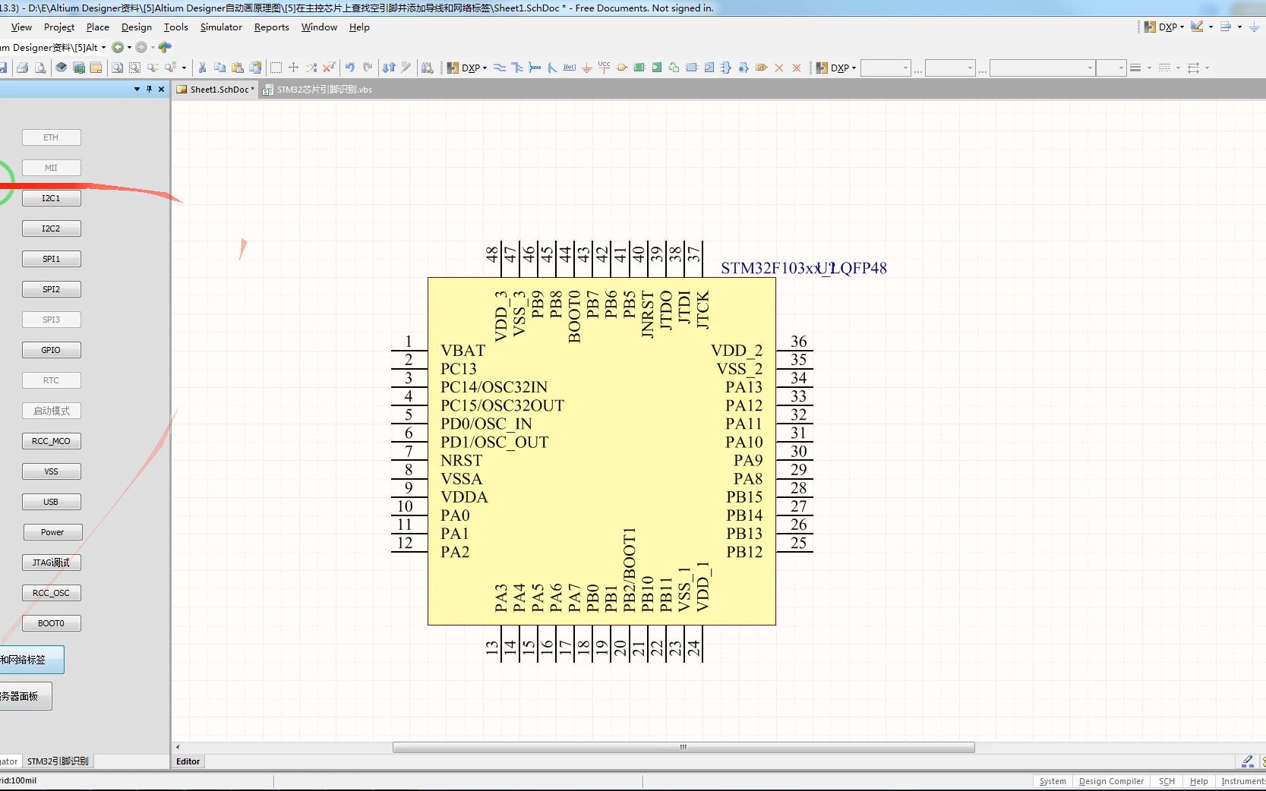This screenshot has height=791, width=1266.
Task: Select the Place Wire tool
Action: click(500, 68)
